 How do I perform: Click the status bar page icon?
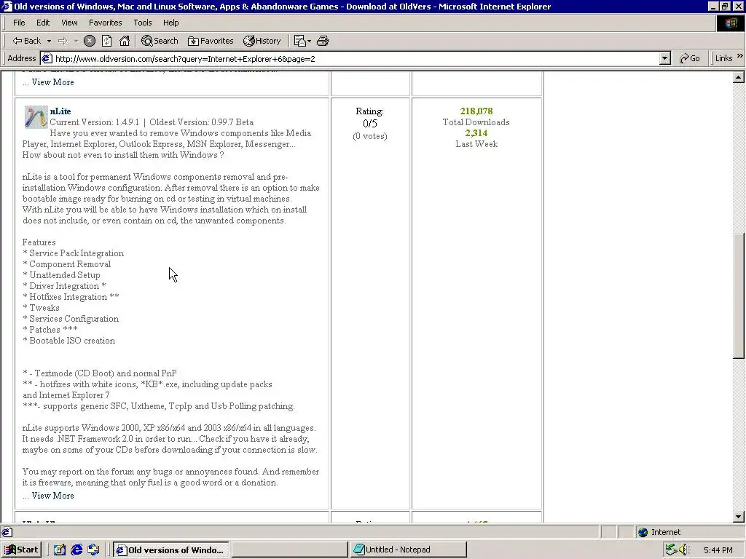pos(7,532)
